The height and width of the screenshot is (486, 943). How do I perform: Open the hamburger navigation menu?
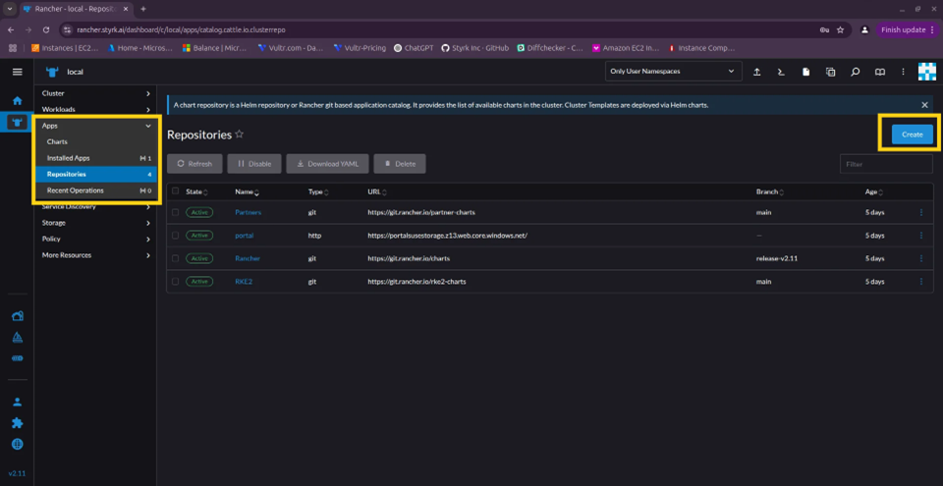tap(18, 72)
